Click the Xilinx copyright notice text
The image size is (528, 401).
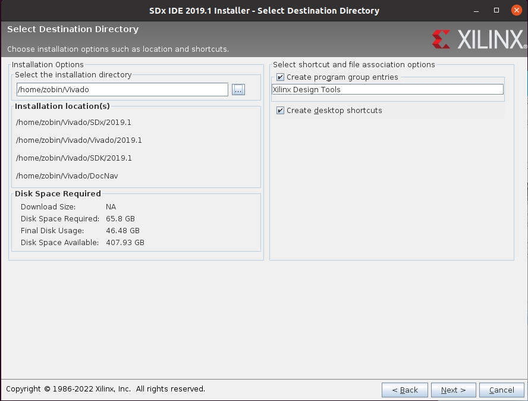[x=105, y=389]
